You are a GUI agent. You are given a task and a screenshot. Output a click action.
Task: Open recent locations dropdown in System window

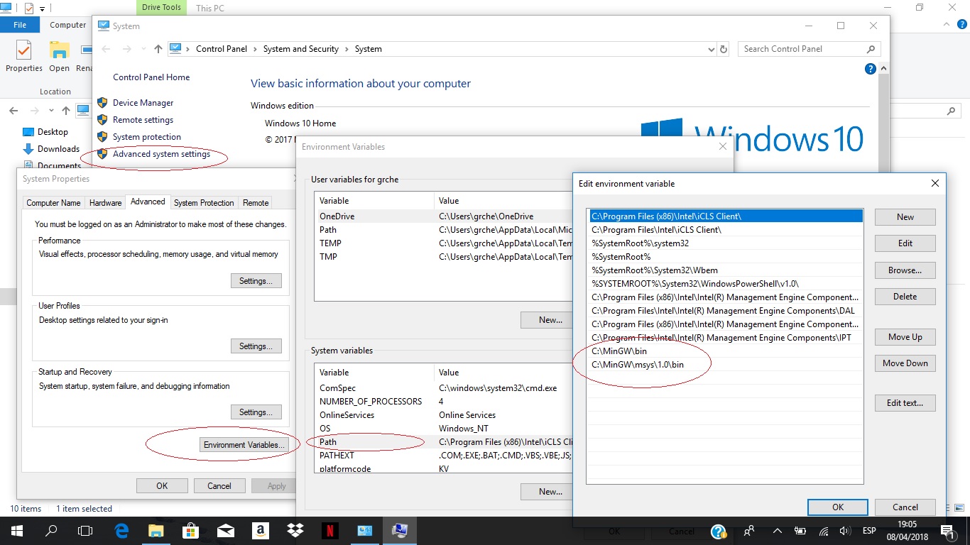coord(143,50)
